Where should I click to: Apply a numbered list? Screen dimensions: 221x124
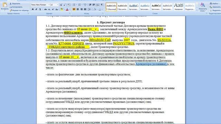79,5
